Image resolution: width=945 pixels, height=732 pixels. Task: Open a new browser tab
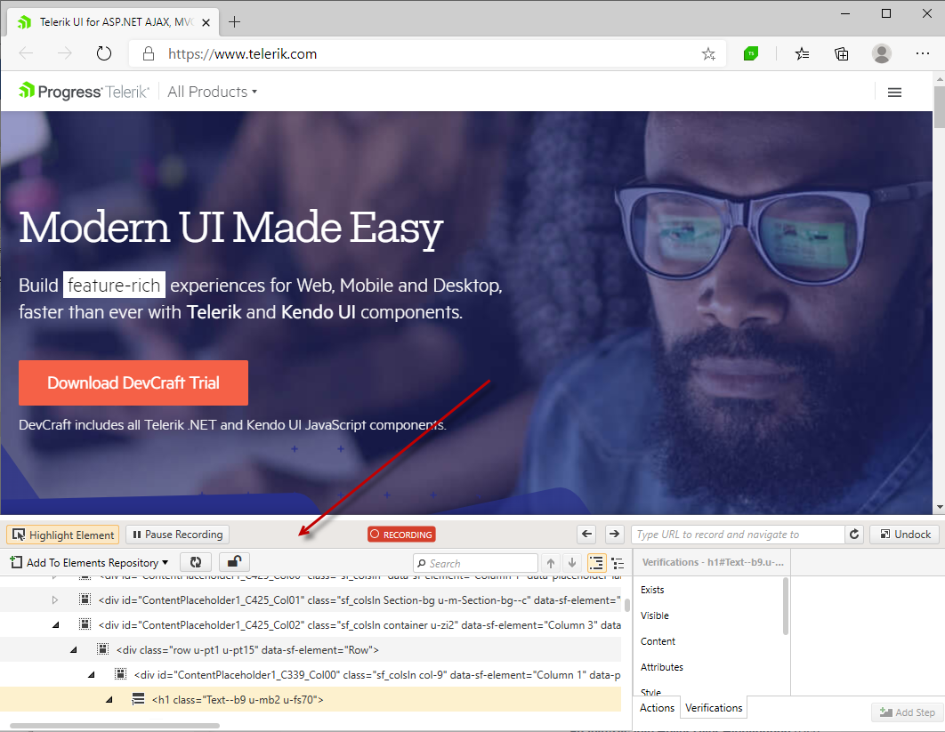coord(234,22)
